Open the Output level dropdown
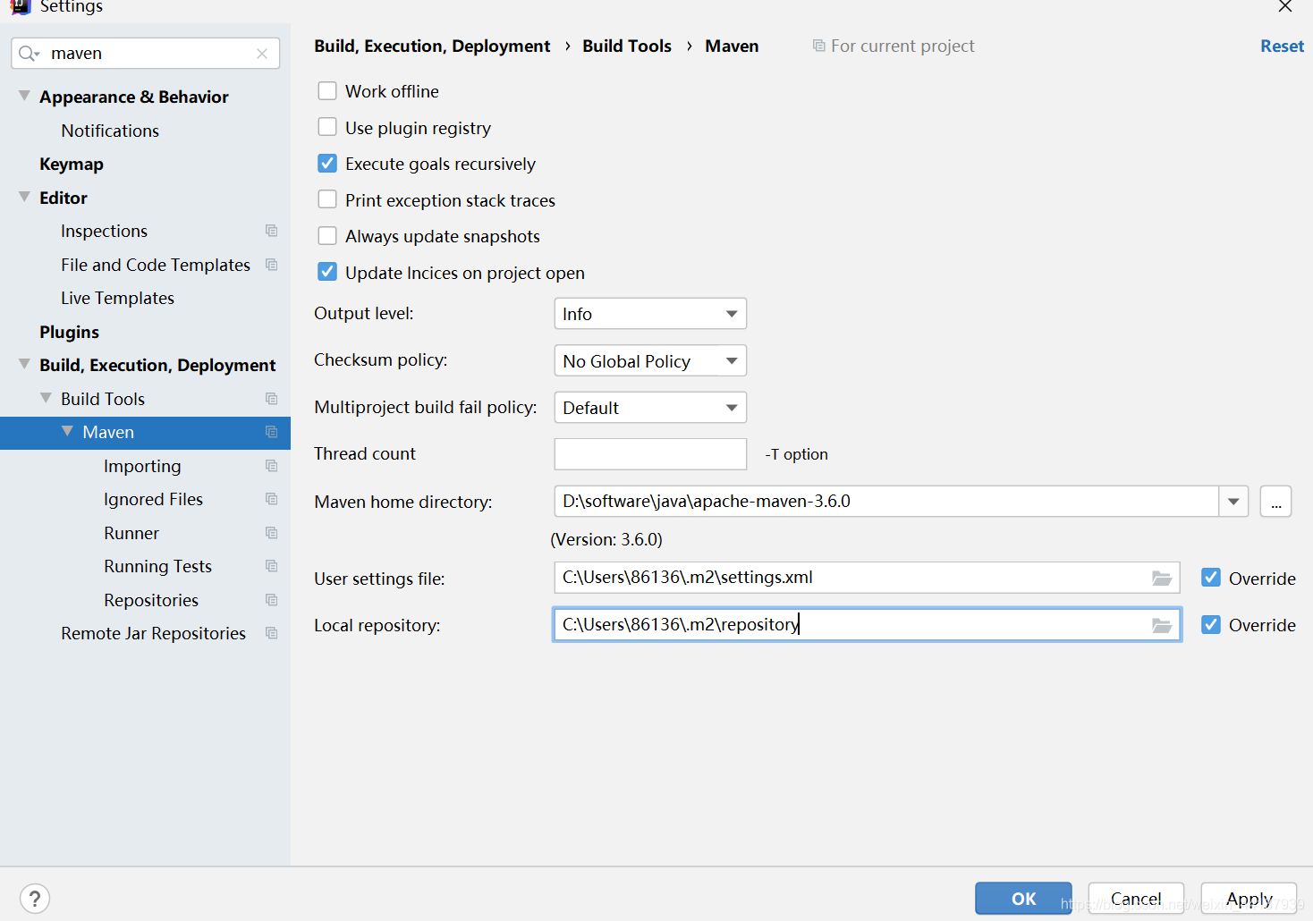1313x921 pixels. point(650,314)
